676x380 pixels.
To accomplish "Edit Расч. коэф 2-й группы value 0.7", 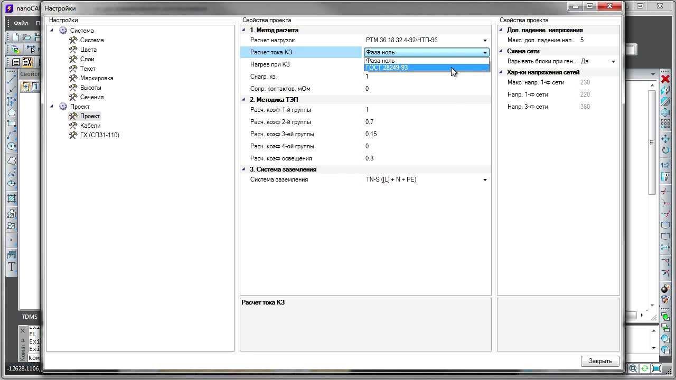I will (427, 122).
